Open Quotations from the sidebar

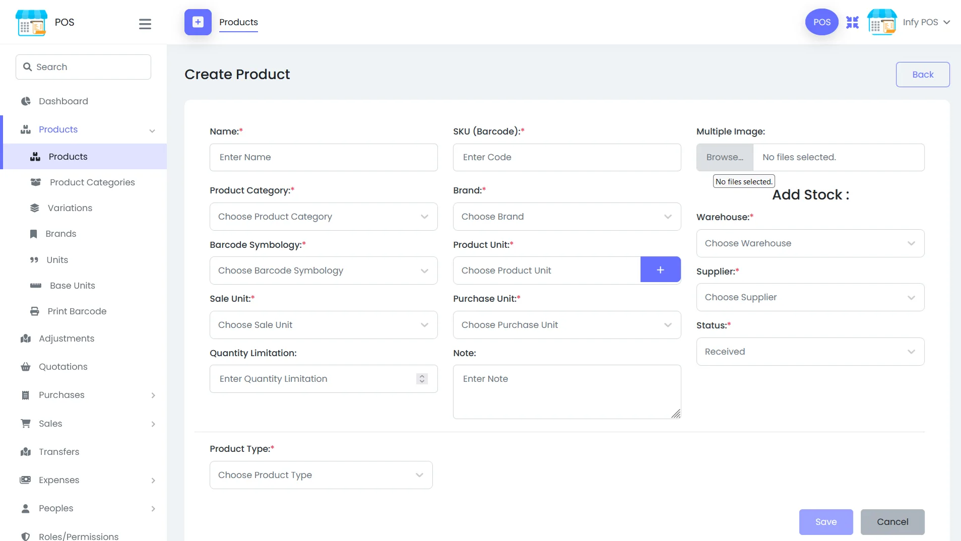coord(63,367)
